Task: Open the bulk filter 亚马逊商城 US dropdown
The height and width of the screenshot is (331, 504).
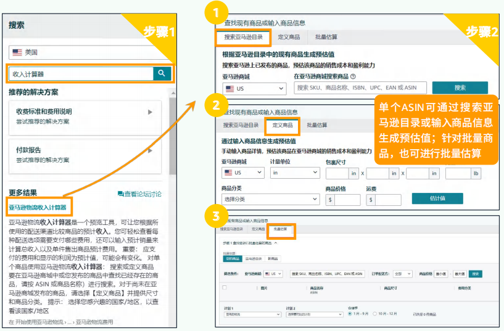Action: [273, 274]
